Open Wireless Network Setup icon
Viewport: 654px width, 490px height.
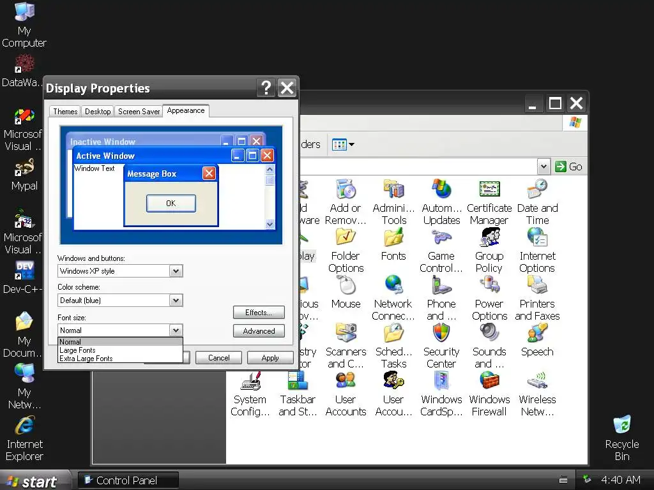[x=537, y=394]
